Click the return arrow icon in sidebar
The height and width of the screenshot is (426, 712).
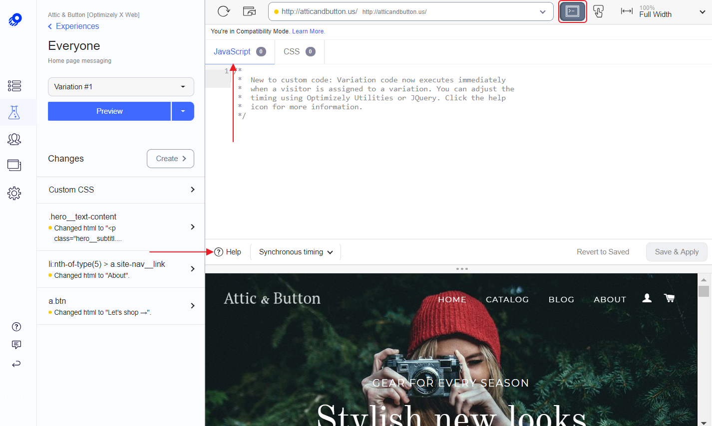pos(16,364)
